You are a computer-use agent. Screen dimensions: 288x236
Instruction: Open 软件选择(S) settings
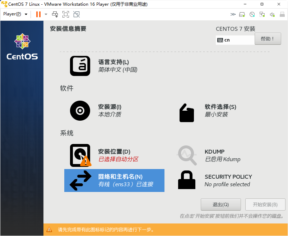(220, 107)
